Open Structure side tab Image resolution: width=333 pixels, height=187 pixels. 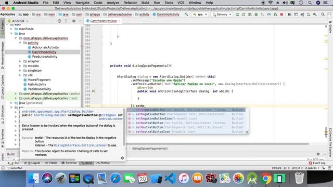click(x=2, y=114)
